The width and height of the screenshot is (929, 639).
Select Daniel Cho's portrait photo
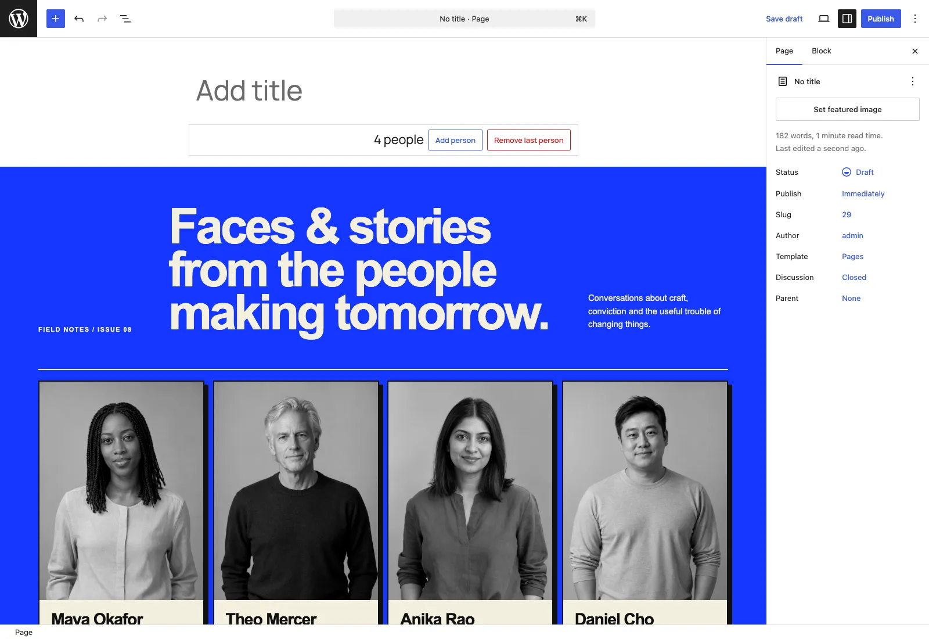coord(645,491)
